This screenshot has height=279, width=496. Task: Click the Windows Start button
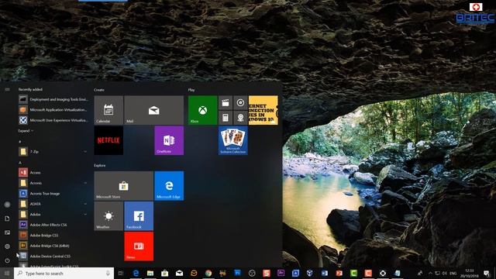click(7, 274)
